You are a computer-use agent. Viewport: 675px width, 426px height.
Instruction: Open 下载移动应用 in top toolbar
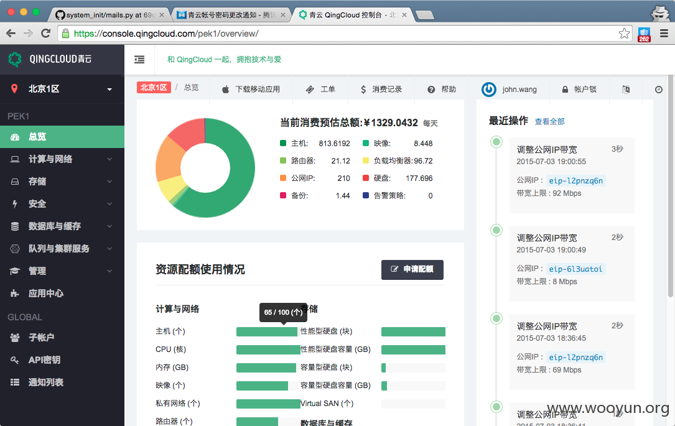click(251, 89)
